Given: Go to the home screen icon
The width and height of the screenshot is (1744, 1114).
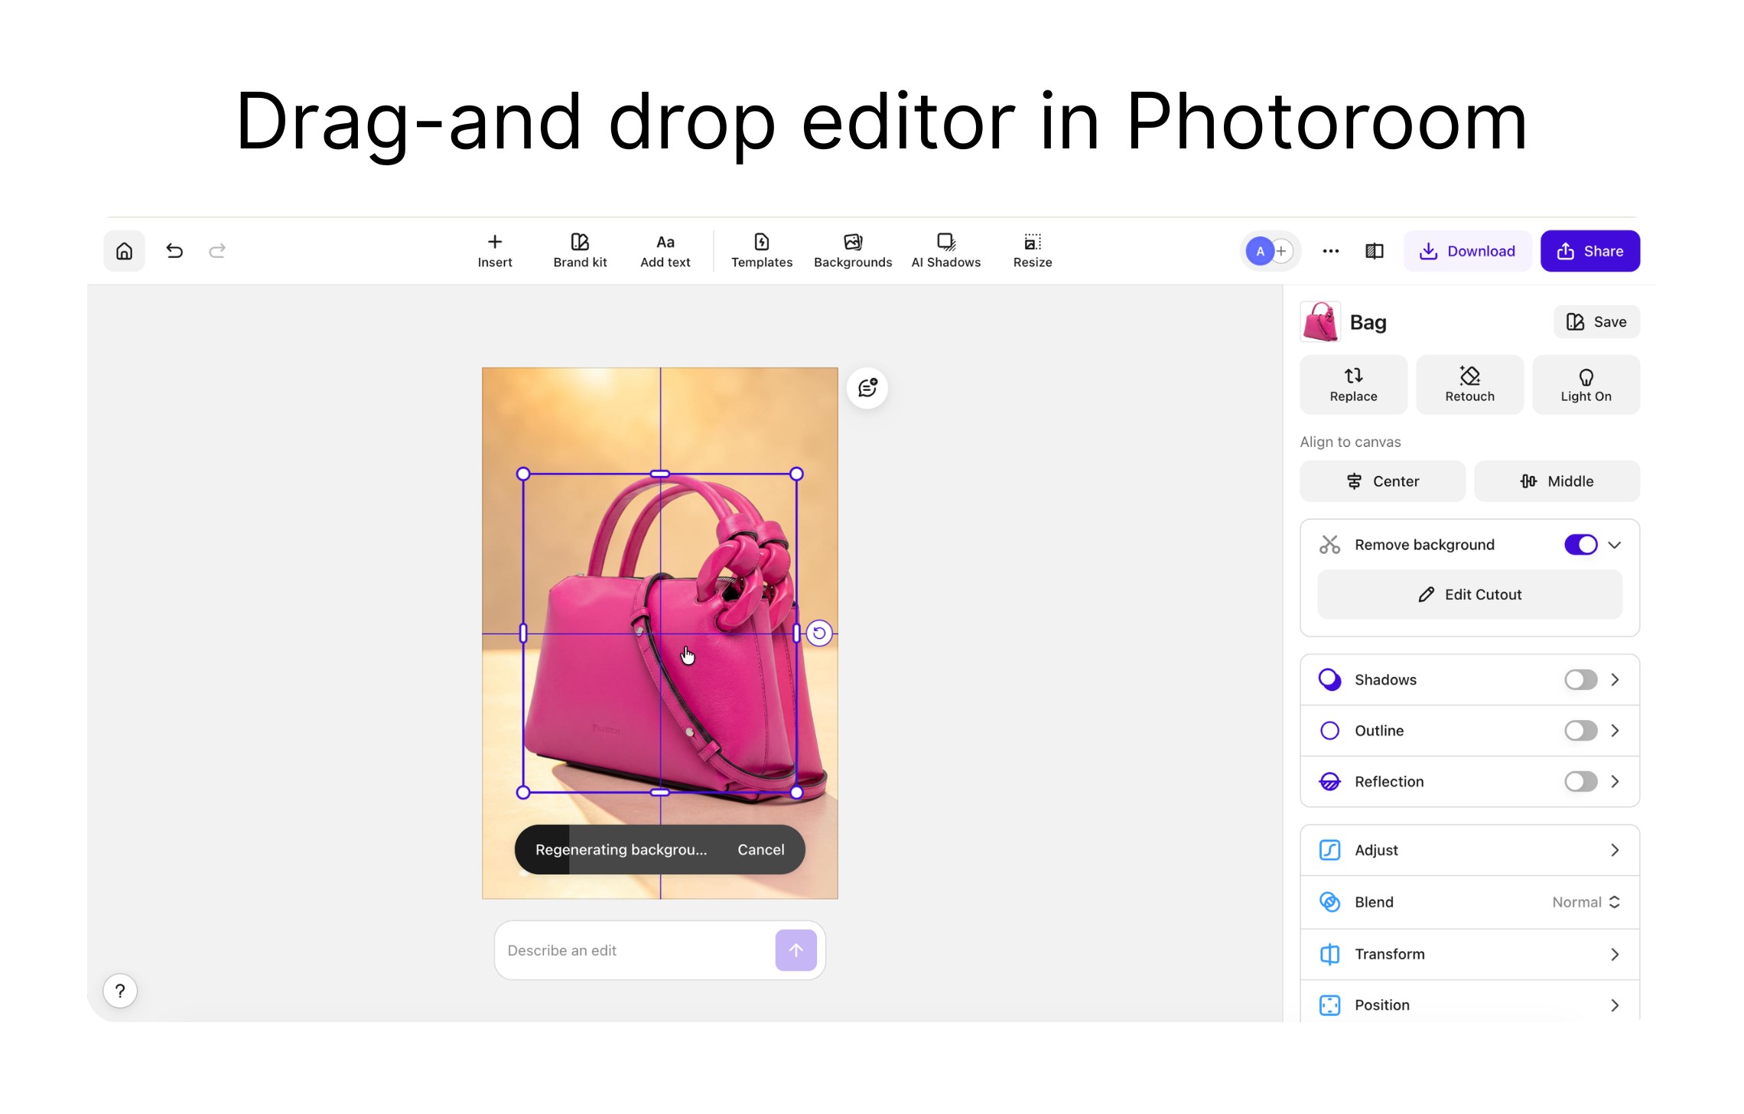Looking at the screenshot, I should [x=124, y=251].
